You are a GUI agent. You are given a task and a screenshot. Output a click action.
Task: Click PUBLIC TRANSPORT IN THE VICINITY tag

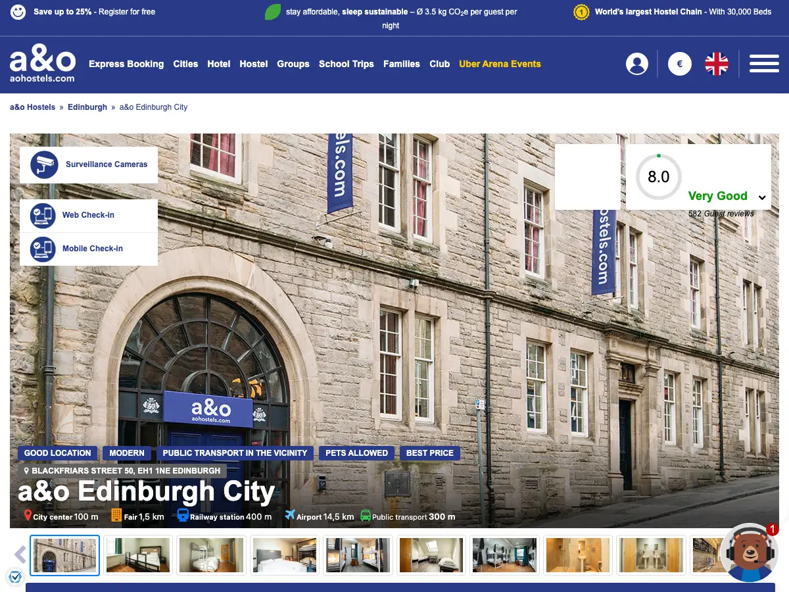click(235, 453)
